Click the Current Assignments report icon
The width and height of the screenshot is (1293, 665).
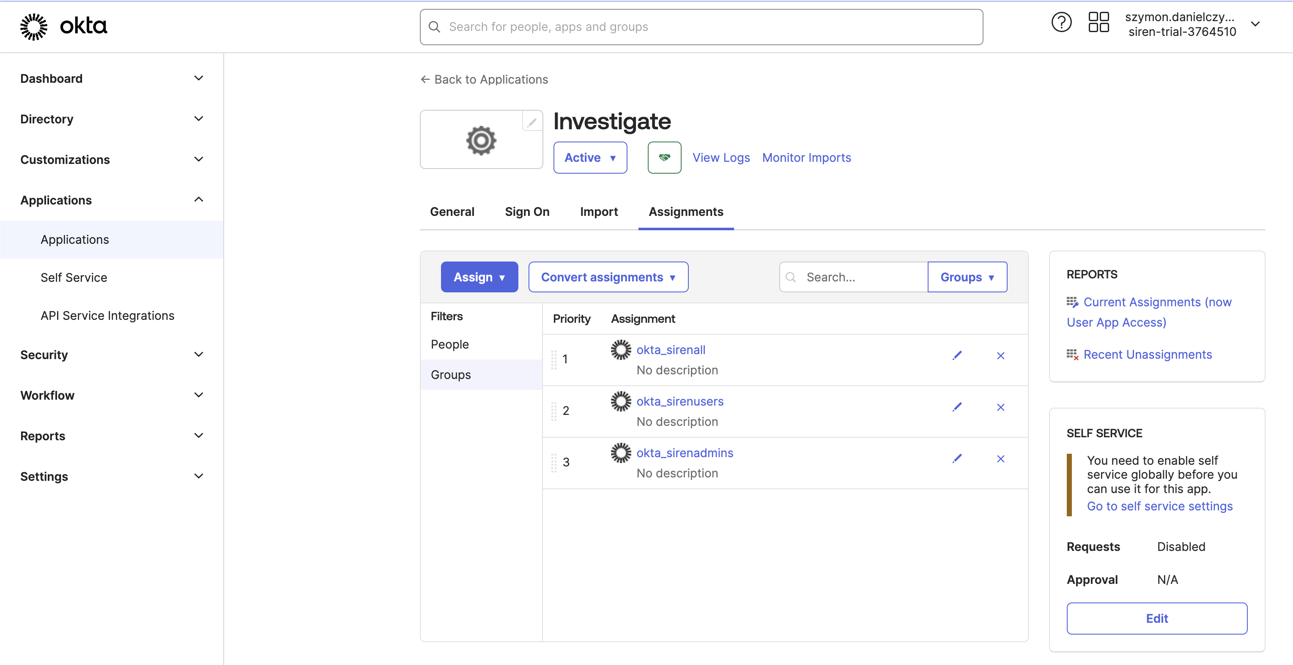point(1073,302)
